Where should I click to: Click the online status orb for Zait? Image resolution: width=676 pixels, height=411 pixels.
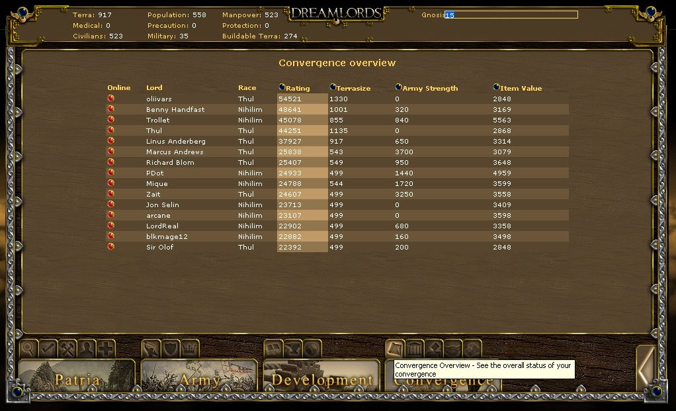[x=111, y=194]
